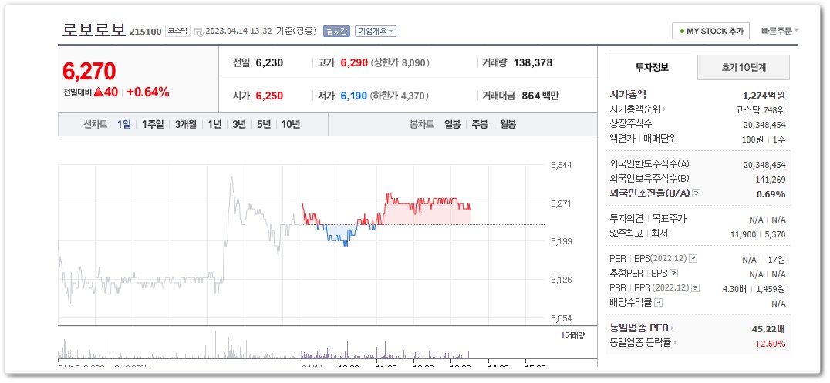Click the 거래량 value 138,378
Screen dimensions: 830x383
click(533, 63)
